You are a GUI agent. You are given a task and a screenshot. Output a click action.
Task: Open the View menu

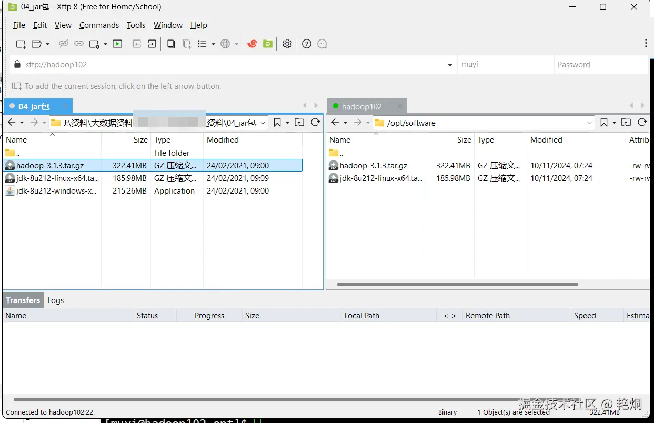pos(63,25)
